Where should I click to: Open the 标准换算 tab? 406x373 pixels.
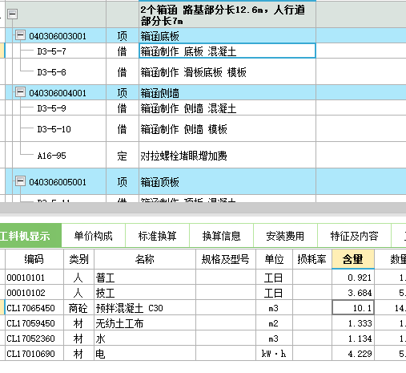(158, 236)
